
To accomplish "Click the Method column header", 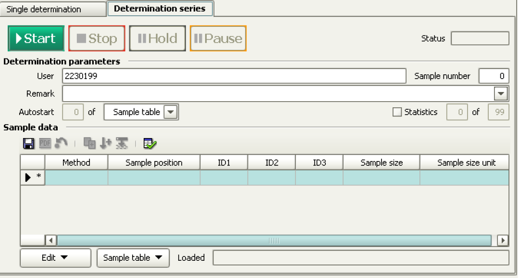I will tap(76, 162).
